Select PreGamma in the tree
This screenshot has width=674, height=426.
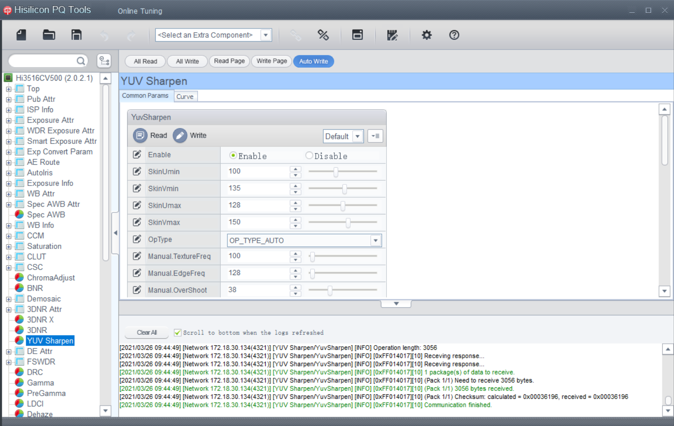pos(46,393)
